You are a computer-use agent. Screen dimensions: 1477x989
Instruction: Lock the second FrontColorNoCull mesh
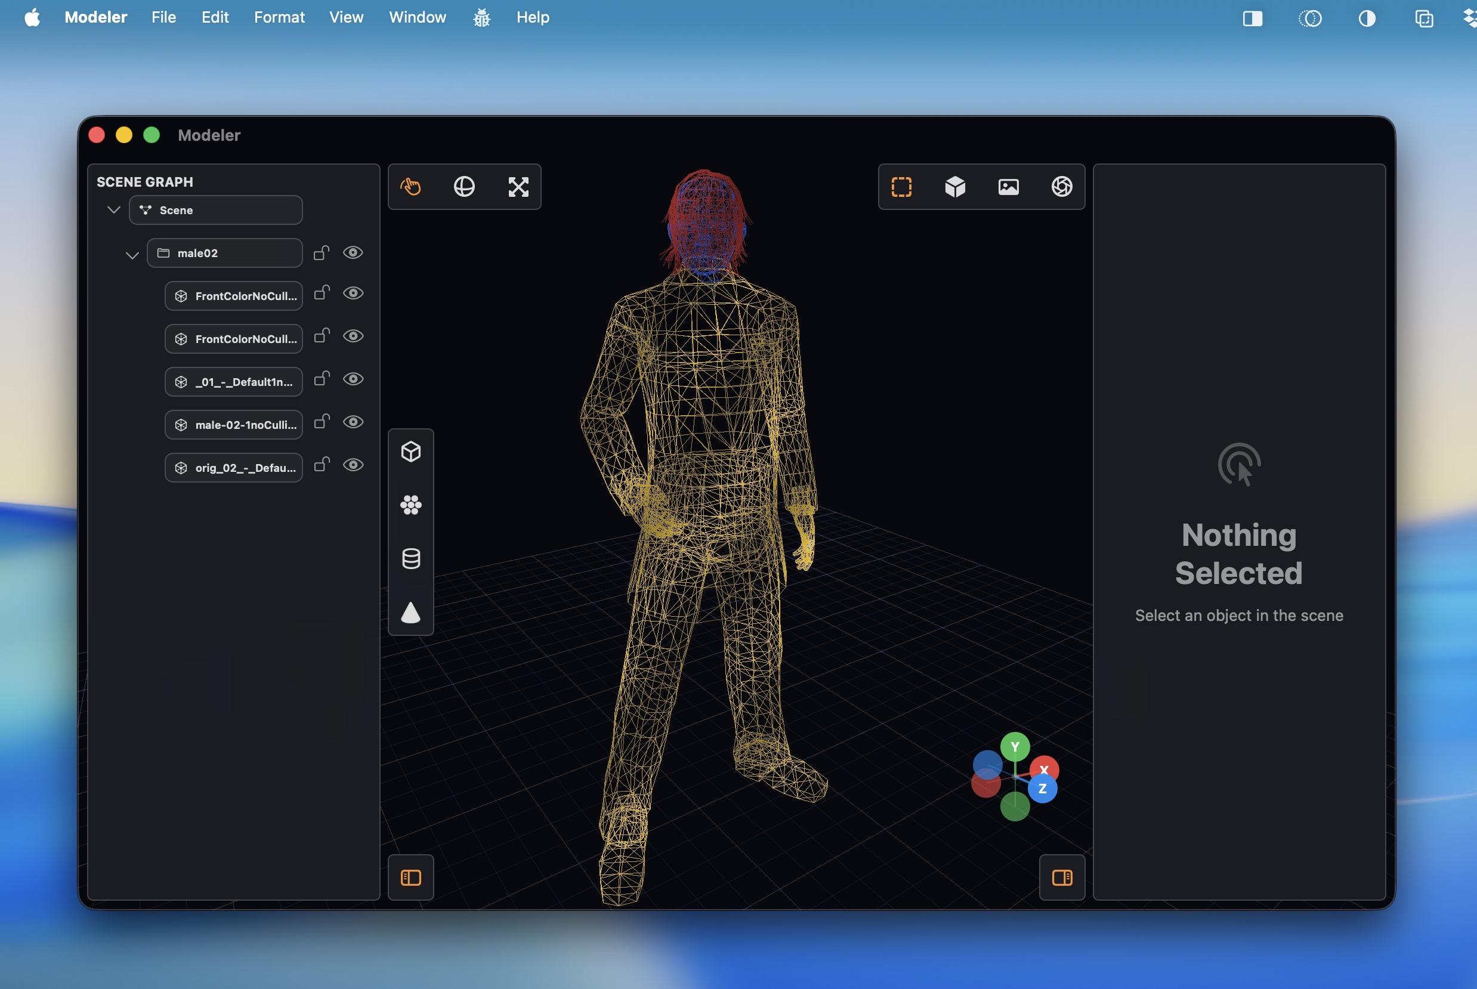(322, 336)
